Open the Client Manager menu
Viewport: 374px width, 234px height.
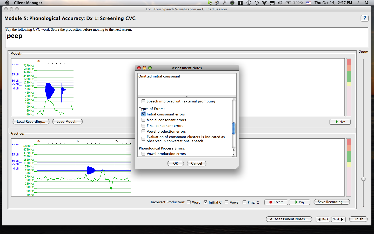click(x=28, y=3)
